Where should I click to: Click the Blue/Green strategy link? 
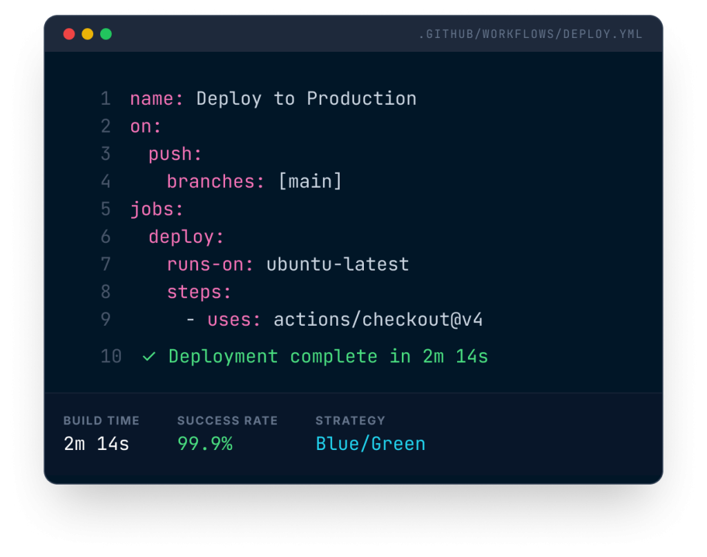coord(371,444)
